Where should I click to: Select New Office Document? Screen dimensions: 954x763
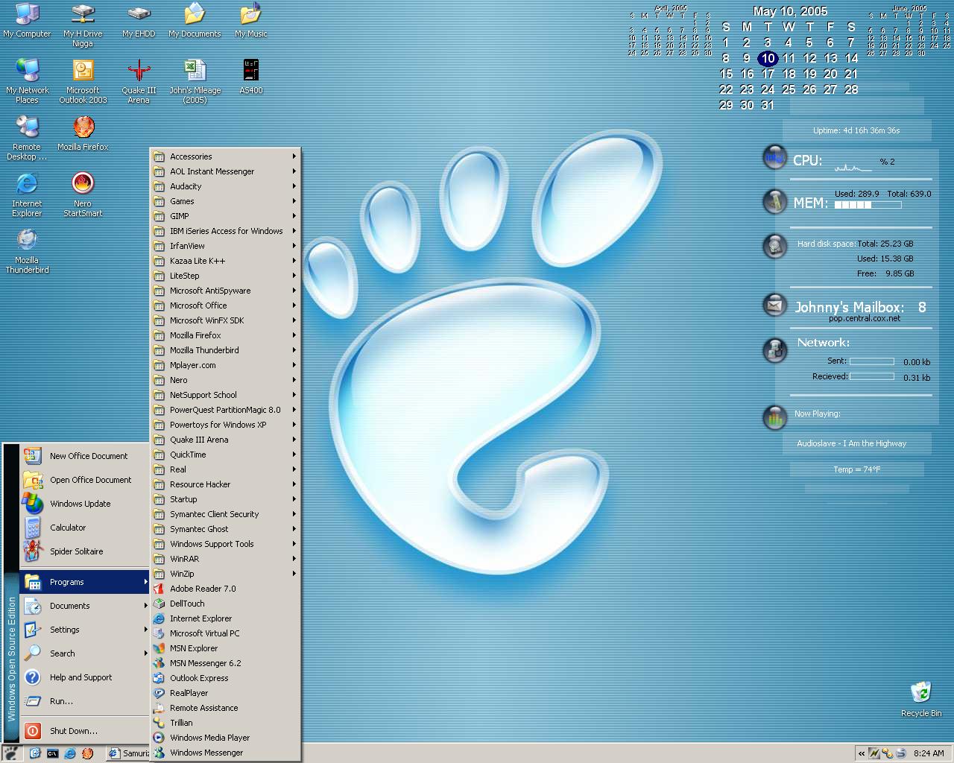[x=85, y=456]
